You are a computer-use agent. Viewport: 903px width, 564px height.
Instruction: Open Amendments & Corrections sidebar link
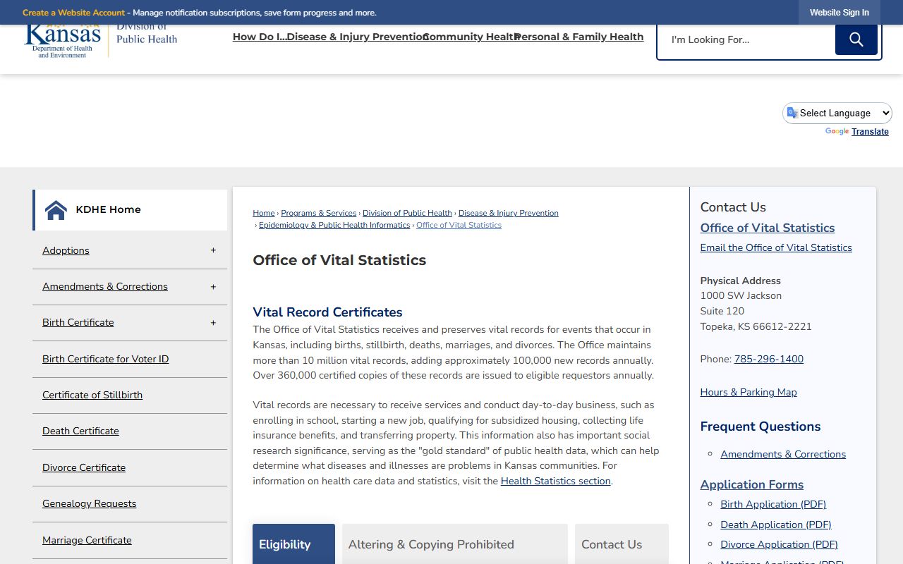coord(105,286)
